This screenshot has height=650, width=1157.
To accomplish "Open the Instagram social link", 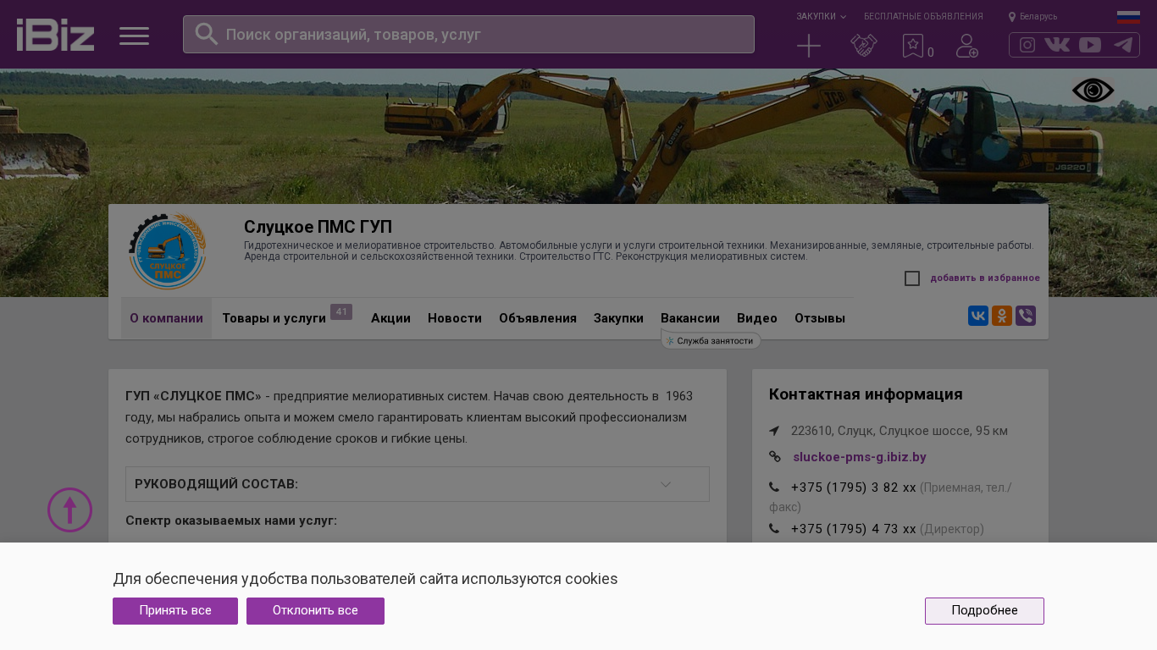I will tap(1027, 45).
